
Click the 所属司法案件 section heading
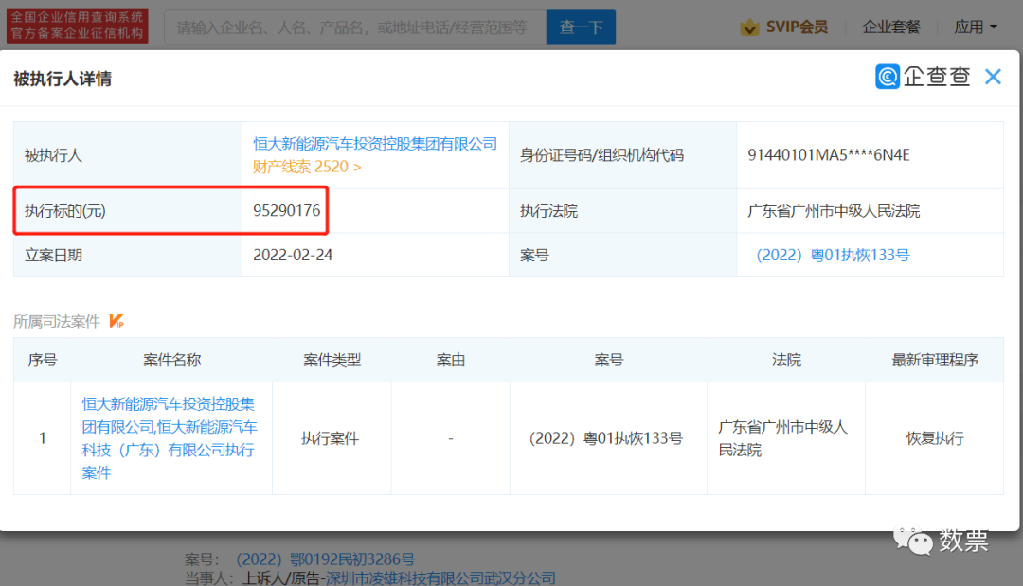coord(57,321)
